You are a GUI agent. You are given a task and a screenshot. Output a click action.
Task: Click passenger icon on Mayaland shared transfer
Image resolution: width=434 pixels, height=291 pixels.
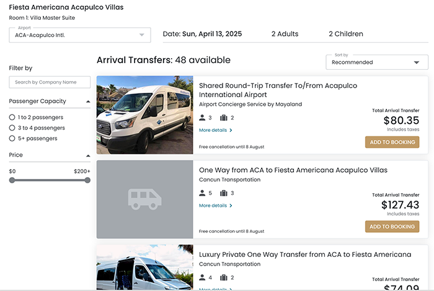[202, 118]
